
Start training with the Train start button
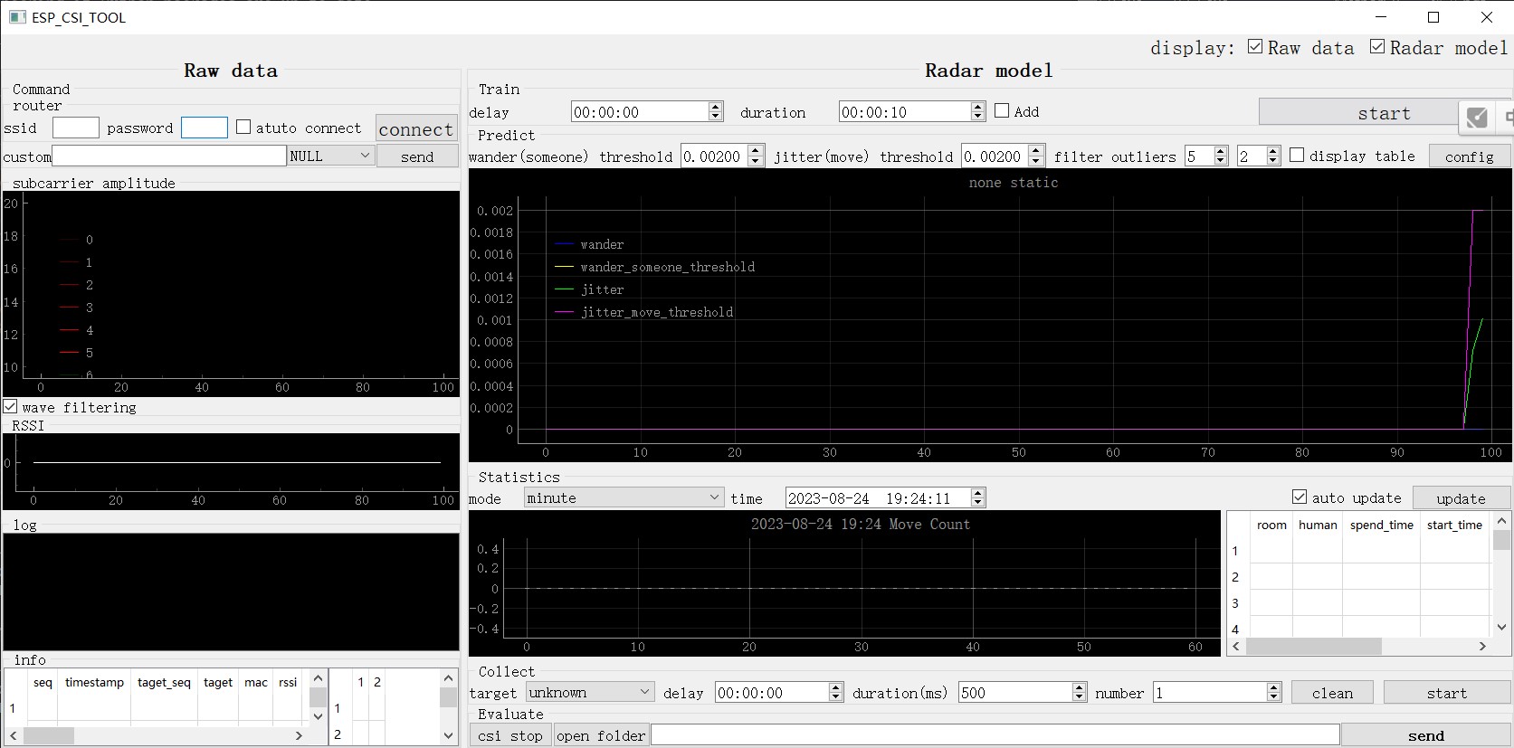[1357, 113]
